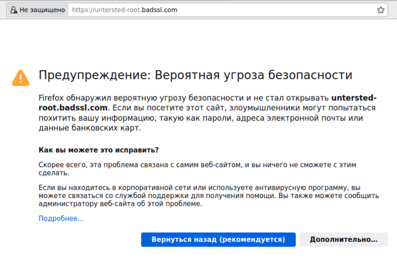Screen dimensions: 397x262
Task: Click "данные банковских карт" text line
Action: 89,128
